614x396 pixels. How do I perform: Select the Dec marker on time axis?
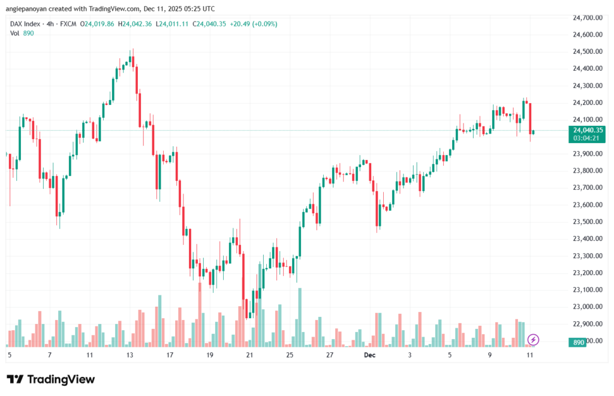coord(370,355)
